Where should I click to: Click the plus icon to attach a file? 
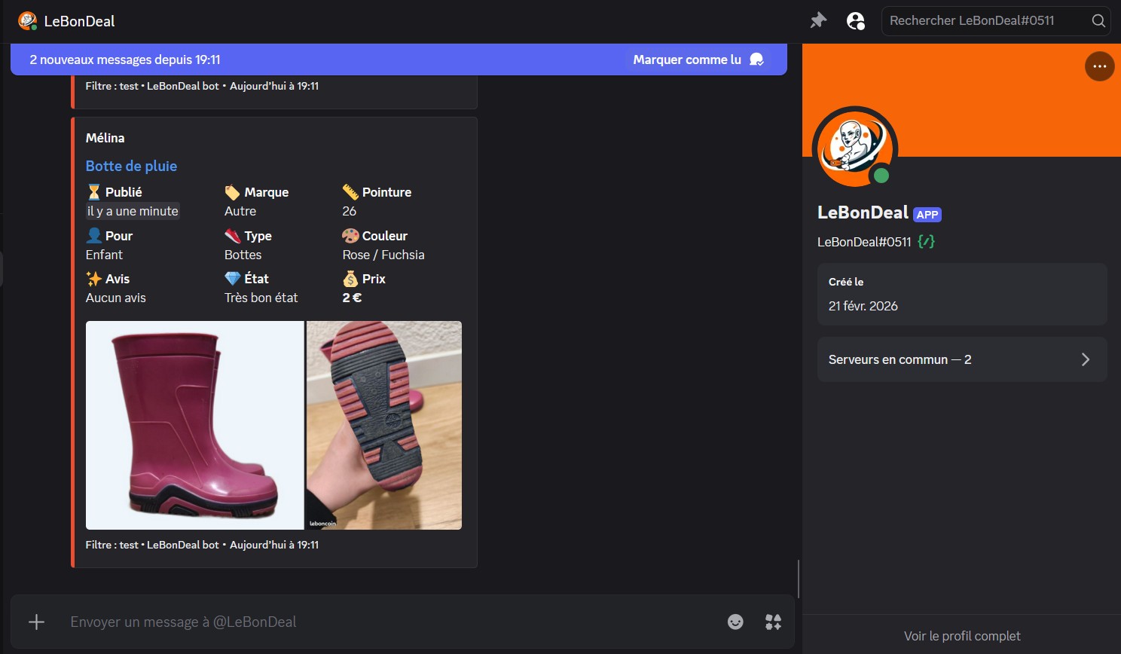click(35, 622)
